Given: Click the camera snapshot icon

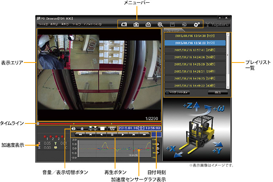Looking at the screenshot, I should click(136, 25).
